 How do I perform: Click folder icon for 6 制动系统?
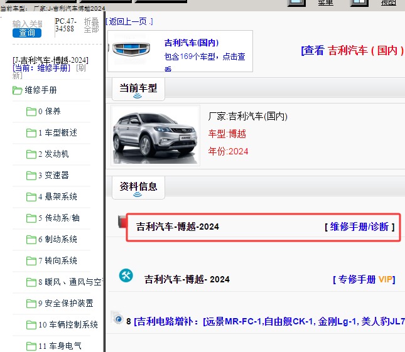coord(31,240)
